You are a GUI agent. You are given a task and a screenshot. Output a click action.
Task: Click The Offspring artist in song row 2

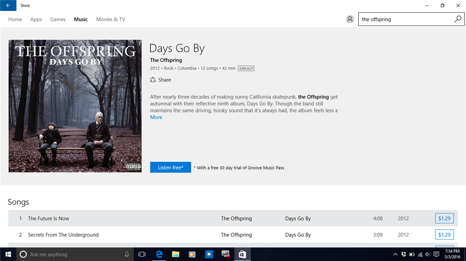coord(236,235)
